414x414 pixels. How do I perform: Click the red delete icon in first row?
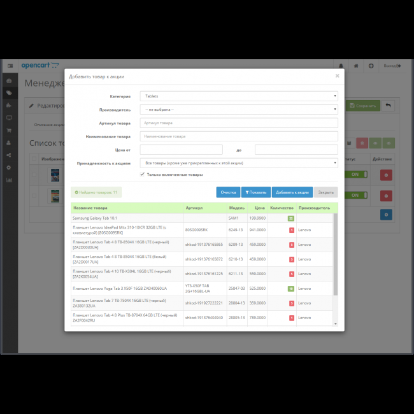tap(385, 175)
